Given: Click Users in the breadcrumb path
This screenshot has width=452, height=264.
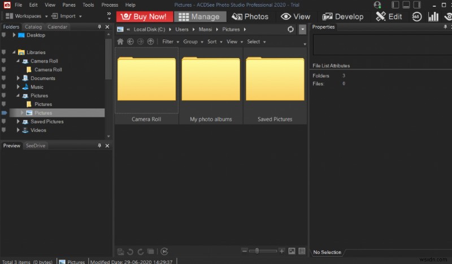Looking at the screenshot, I should pos(181,29).
